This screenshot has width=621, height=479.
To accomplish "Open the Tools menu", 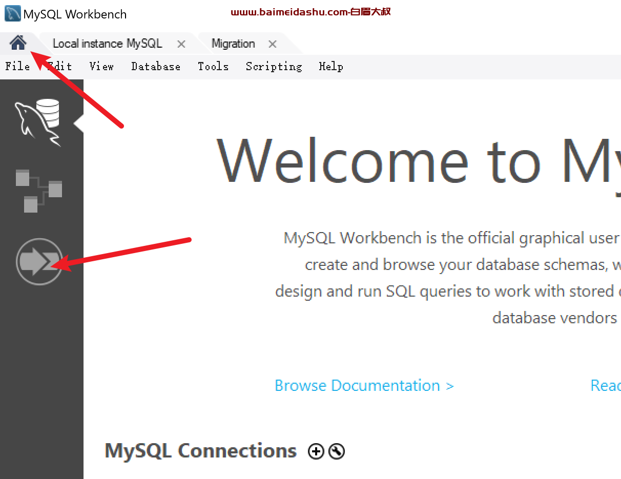I will (x=213, y=67).
